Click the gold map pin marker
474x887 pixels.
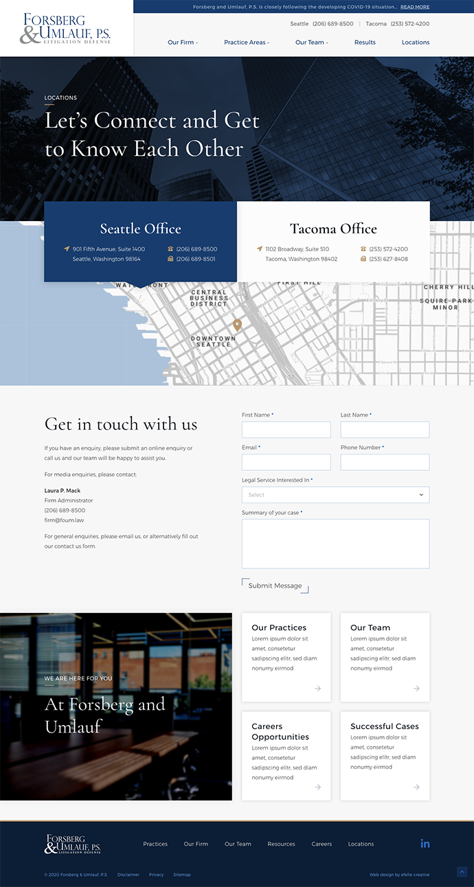[x=238, y=325]
